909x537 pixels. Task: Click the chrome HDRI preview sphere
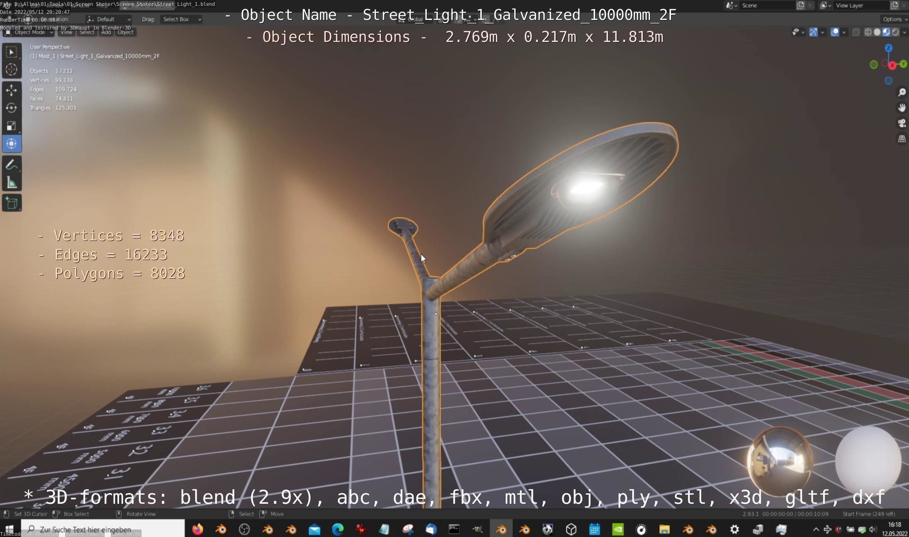[x=780, y=461]
